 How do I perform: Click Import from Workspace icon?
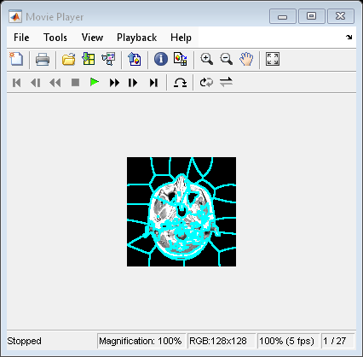tap(89, 59)
